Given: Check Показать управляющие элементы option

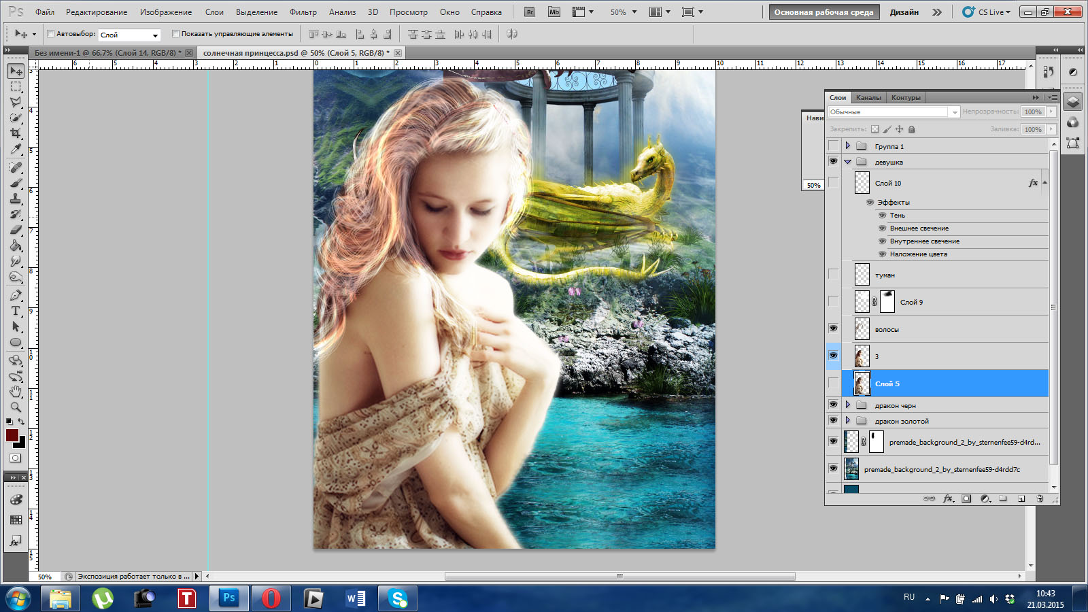Looking at the screenshot, I should [175, 33].
